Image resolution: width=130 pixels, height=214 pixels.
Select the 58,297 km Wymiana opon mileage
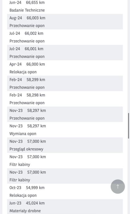tap(36, 126)
